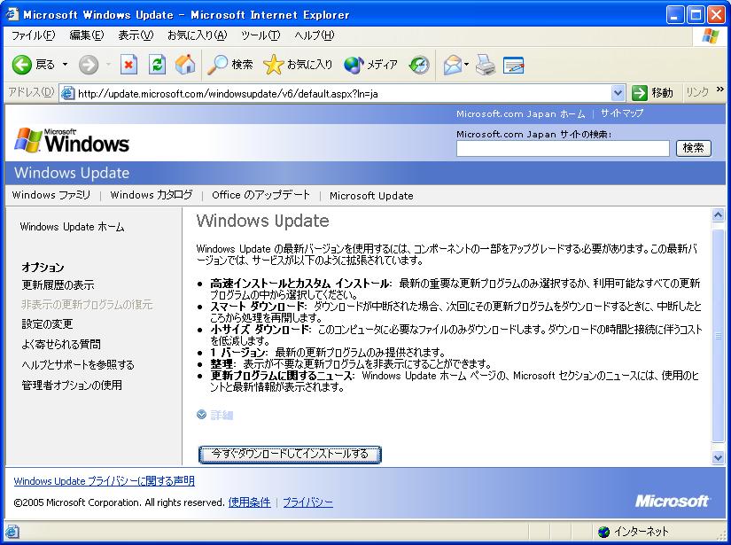Print the page with the printer icon
731x545 pixels.
(x=486, y=65)
